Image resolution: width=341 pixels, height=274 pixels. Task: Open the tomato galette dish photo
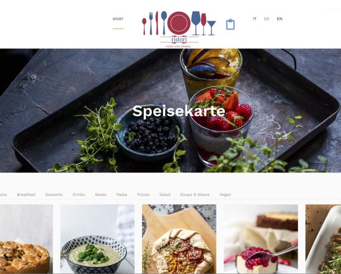tap(179, 239)
